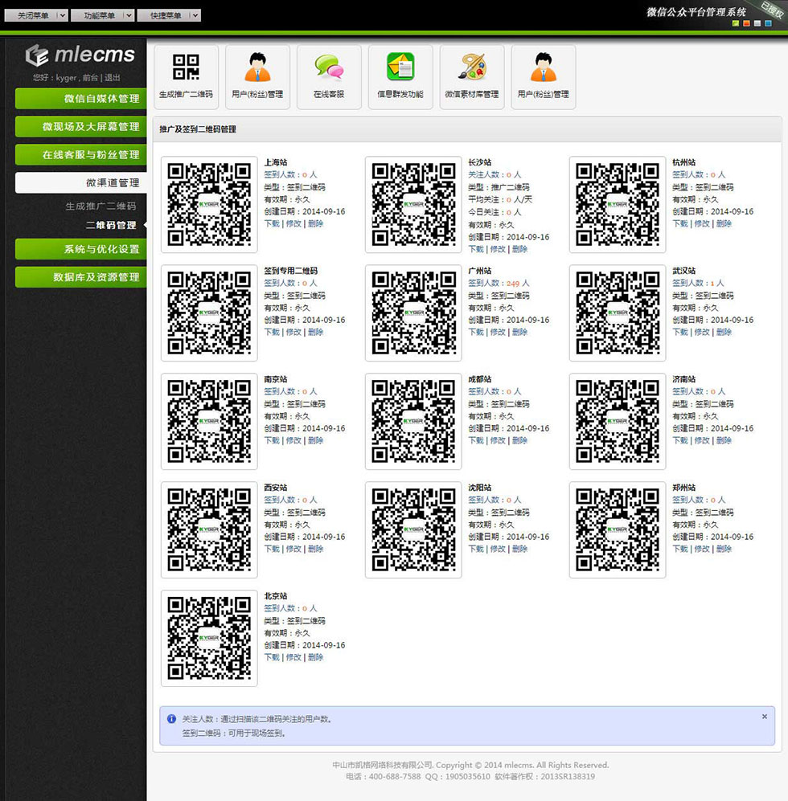This screenshot has height=801, width=788.
Task: Delete 北京站 entry via 删除
Action: click(315, 657)
